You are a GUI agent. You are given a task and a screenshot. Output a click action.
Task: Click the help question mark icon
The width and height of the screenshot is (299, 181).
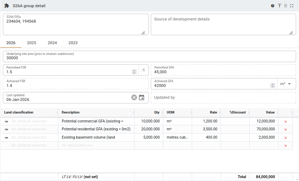click(x=273, y=6)
